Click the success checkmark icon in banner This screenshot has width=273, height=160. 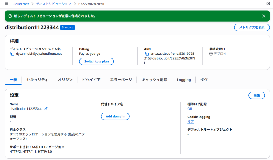(x=10, y=16)
